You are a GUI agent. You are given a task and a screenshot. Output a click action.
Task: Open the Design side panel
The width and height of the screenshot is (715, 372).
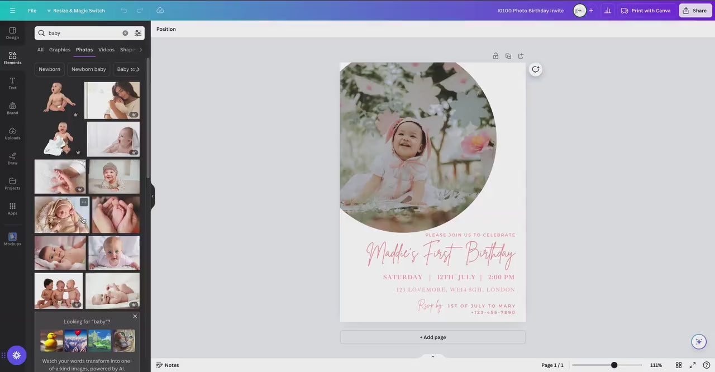(12, 33)
